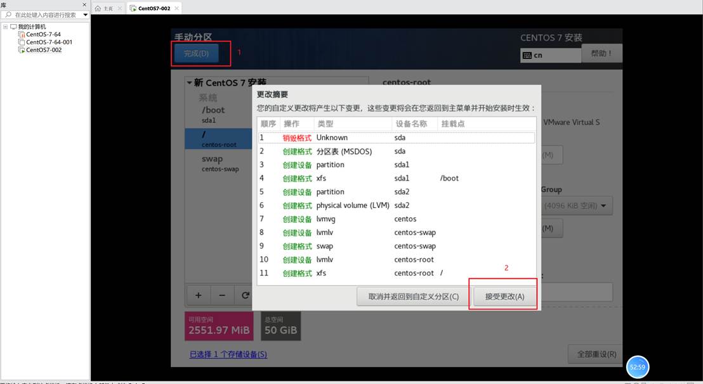Screen dimensions: 703x384
Task: Reload storage configuration refresh icon
Action: (245, 295)
